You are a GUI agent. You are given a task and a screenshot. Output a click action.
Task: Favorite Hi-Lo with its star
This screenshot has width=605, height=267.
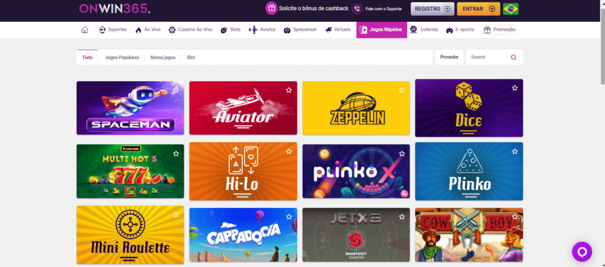[x=288, y=151]
